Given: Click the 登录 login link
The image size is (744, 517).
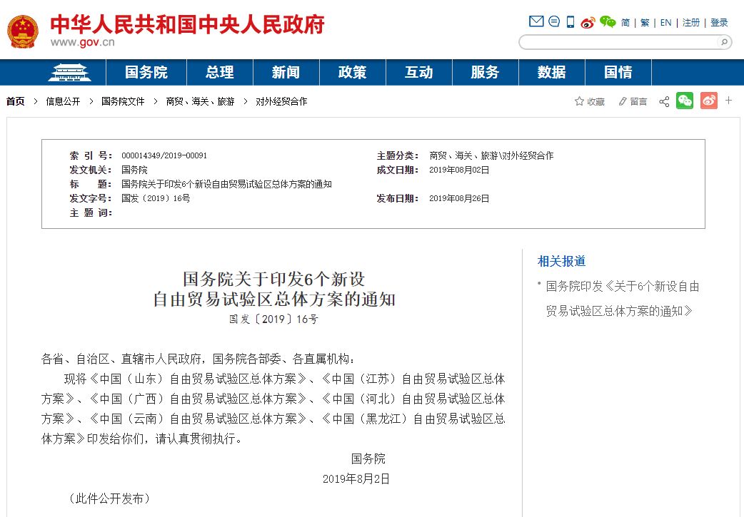Looking at the screenshot, I should point(719,23).
